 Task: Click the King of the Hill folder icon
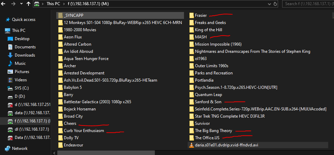tap(192, 30)
